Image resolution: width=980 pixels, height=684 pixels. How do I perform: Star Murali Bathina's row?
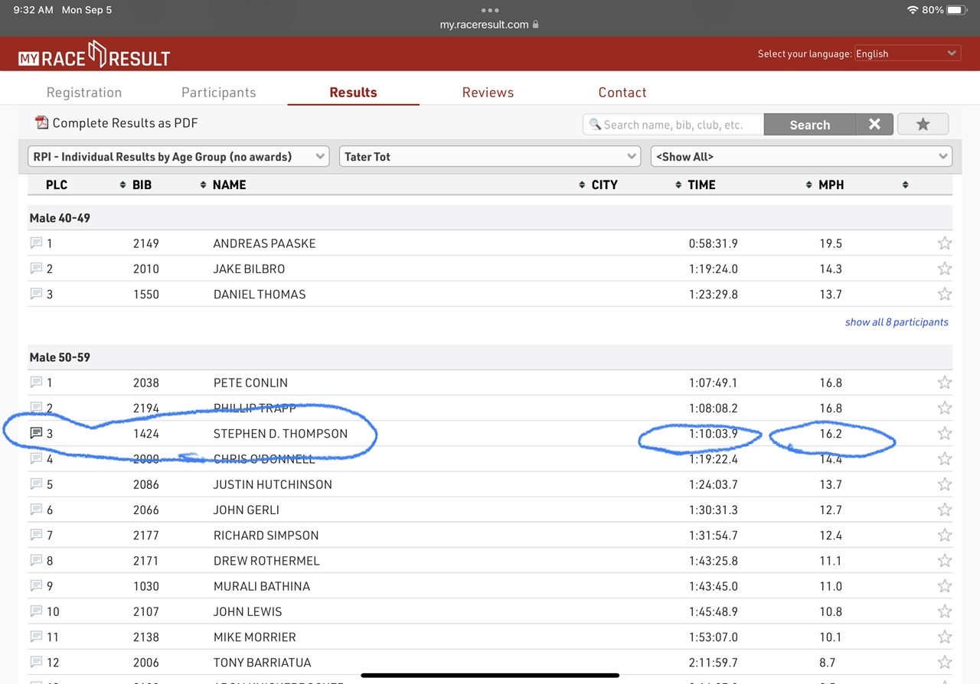(x=945, y=586)
